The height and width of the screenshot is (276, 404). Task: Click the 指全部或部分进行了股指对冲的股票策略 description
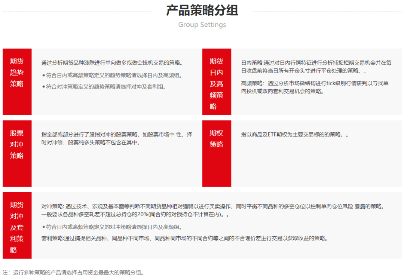117,138
